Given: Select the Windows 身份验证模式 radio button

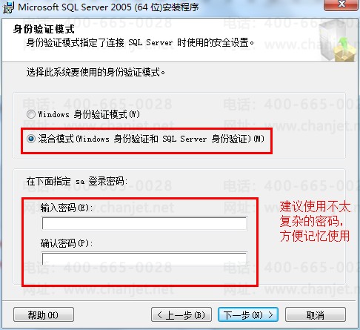Looking at the screenshot, I should 31,114.
